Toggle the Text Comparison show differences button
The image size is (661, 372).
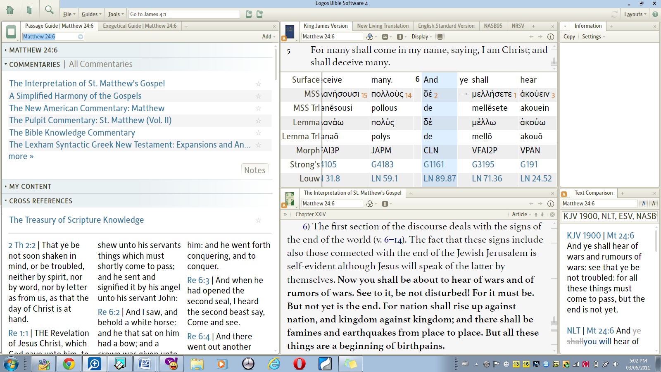pos(653,203)
